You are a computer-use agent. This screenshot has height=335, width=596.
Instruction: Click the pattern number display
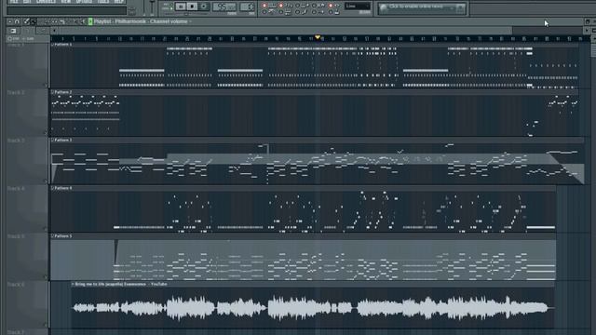[x=248, y=7]
